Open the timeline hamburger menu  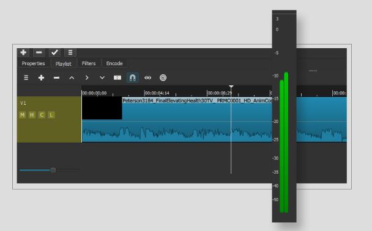(x=26, y=78)
